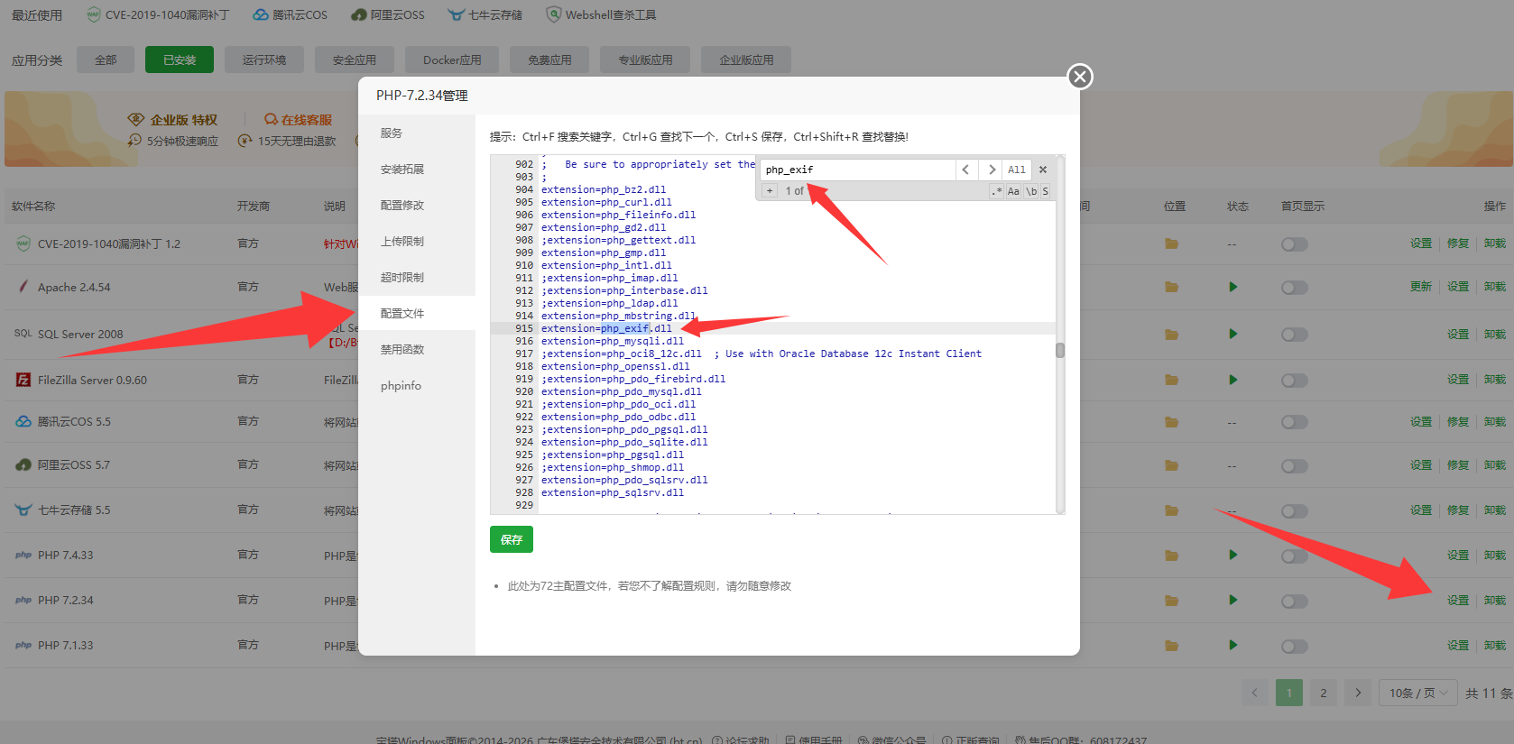Show Docker应用 category
Image resolution: width=1514 pixels, height=744 pixels.
452,60
